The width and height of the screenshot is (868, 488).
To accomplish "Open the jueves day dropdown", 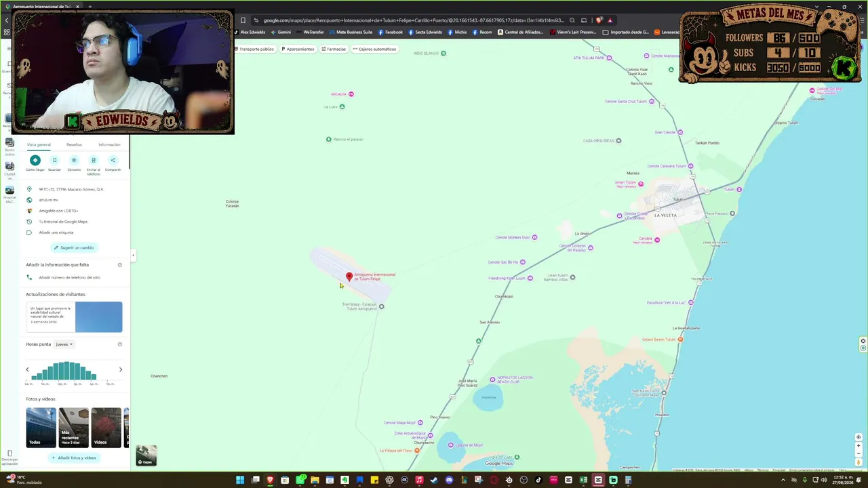I will point(64,344).
